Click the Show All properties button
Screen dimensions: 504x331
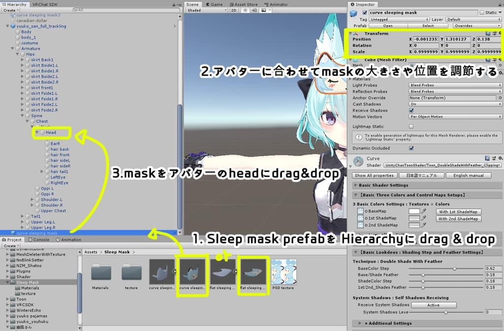[x=374, y=175]
